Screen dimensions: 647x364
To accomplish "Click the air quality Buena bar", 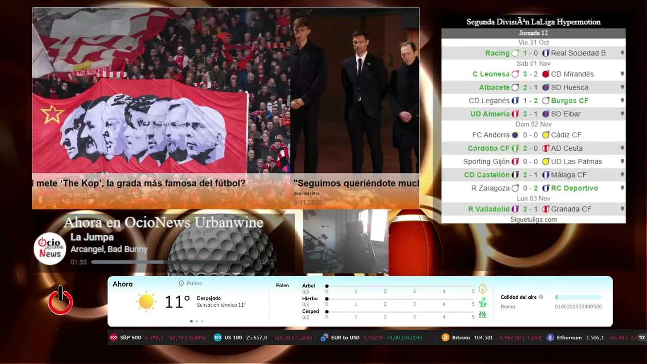I will pyautogui.click(x=578, y=297).
